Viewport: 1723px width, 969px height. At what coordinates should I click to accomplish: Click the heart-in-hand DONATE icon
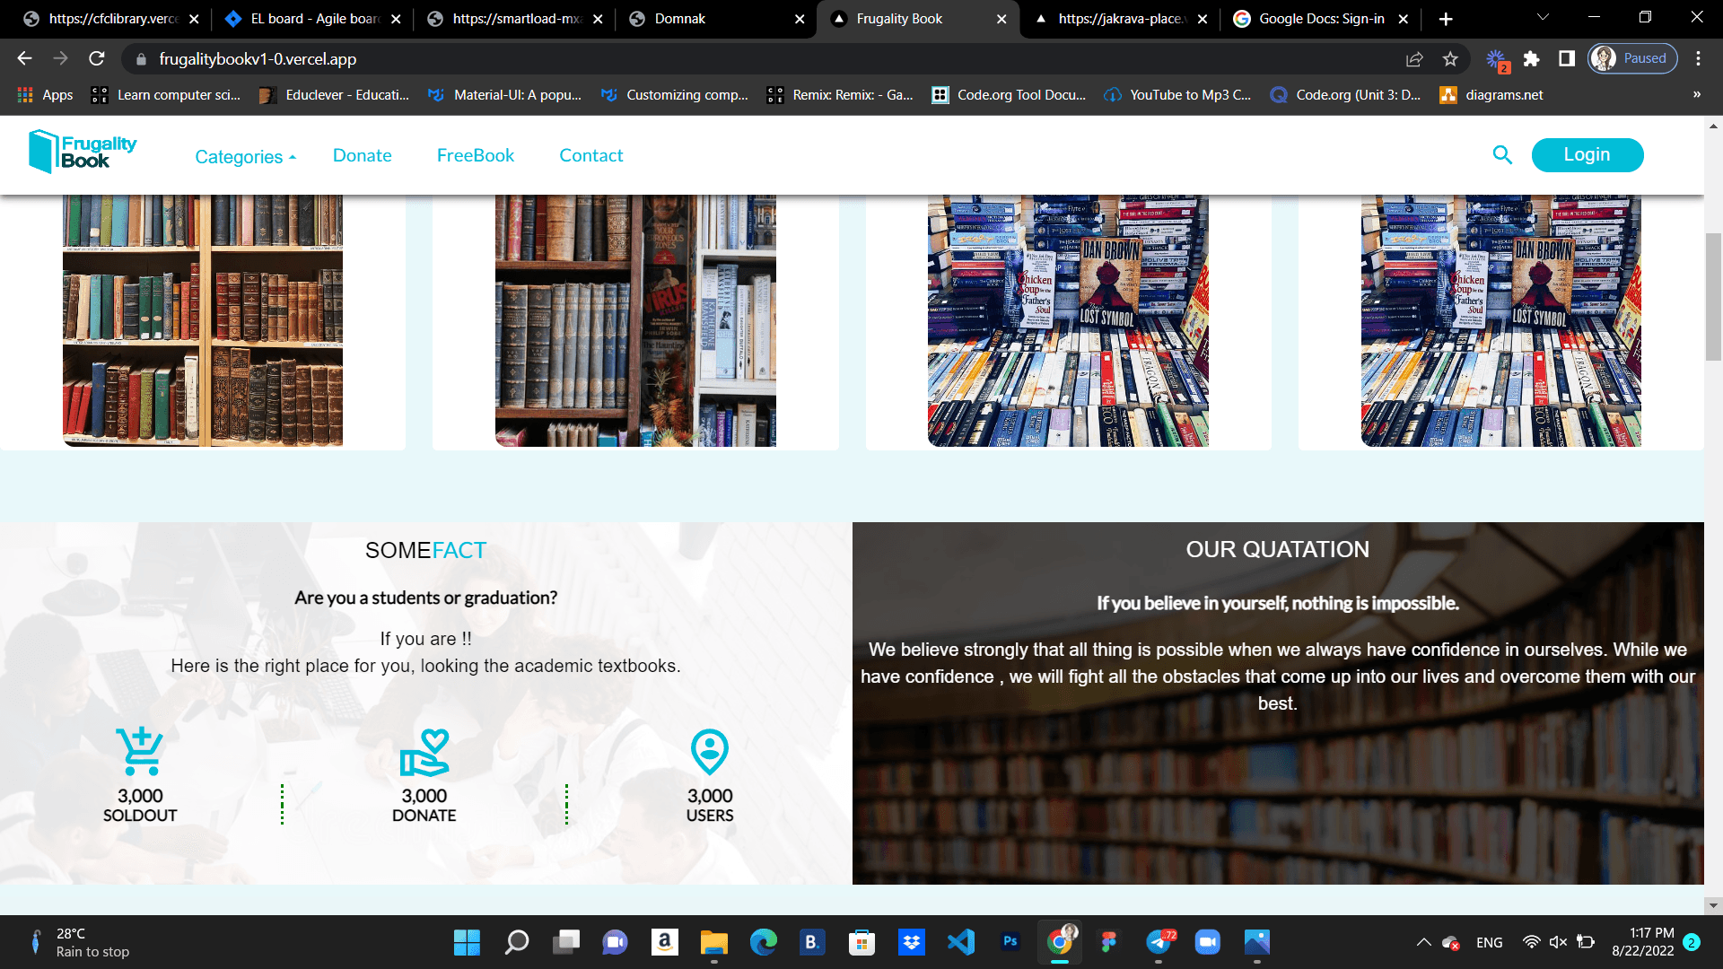[x=424, y=753]
